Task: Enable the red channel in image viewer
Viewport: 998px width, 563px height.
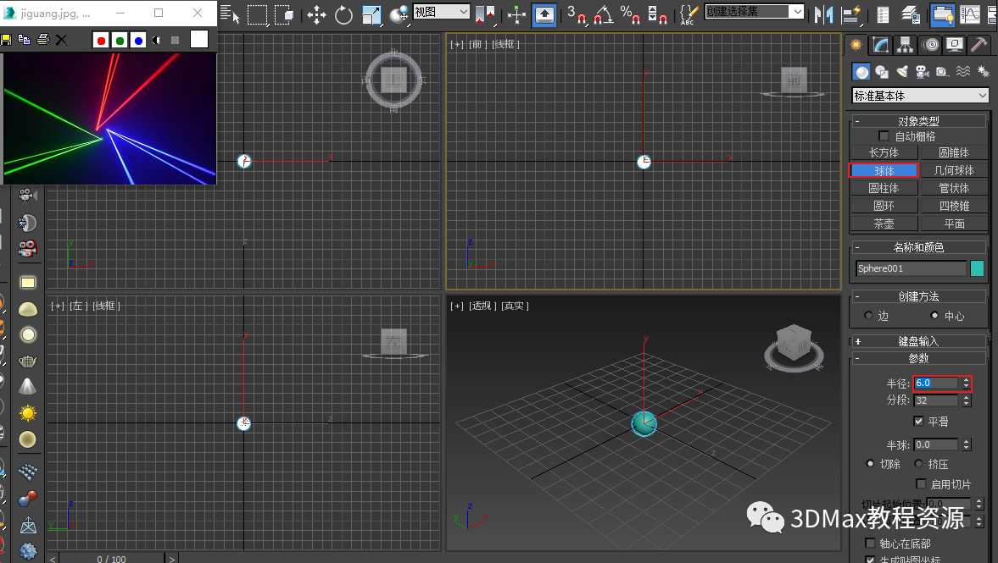Action: tap(101, 40)
